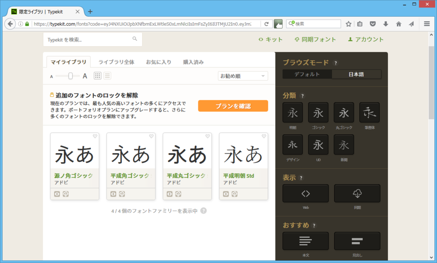Click the Typekit を検索 search field
This screenshot has height=263, width=437.
click(93, 39)
